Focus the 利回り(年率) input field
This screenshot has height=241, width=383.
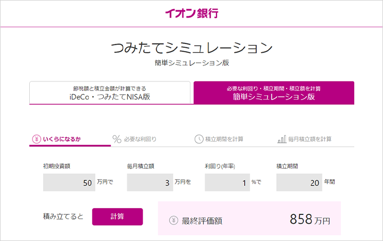(x=227, y=182)
